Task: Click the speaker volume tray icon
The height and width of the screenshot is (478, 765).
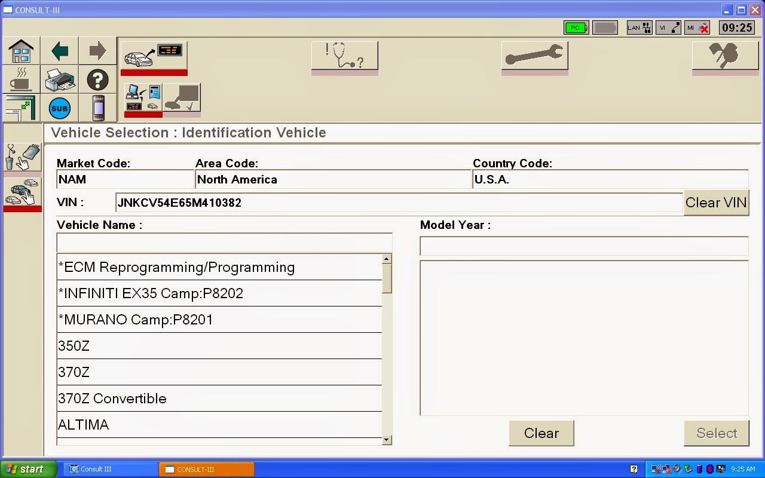Action: click(678, 469)
